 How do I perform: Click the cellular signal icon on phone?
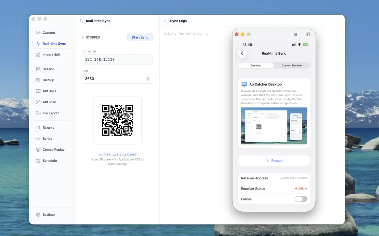pos(294,45)
